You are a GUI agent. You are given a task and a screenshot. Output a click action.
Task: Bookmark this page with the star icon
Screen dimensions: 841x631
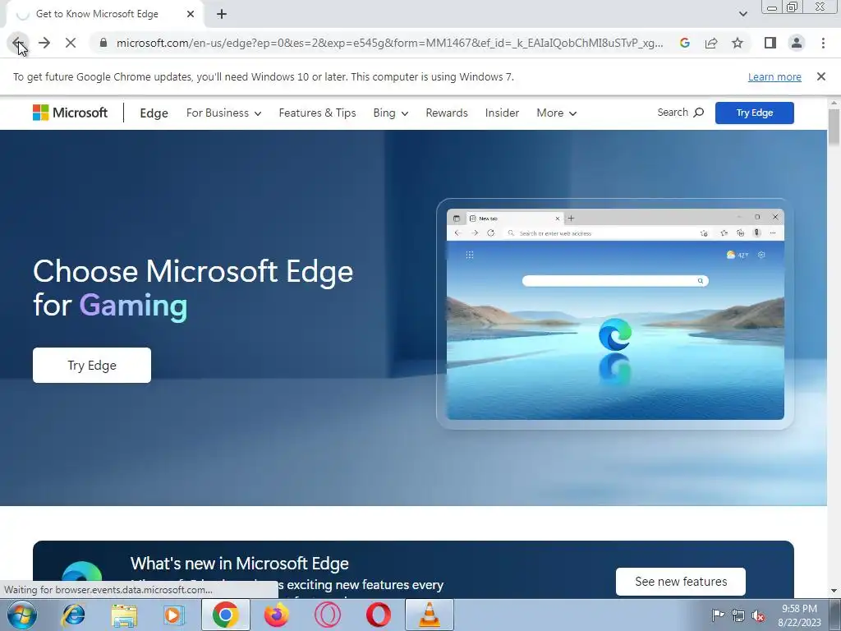[x=738, y=43]
